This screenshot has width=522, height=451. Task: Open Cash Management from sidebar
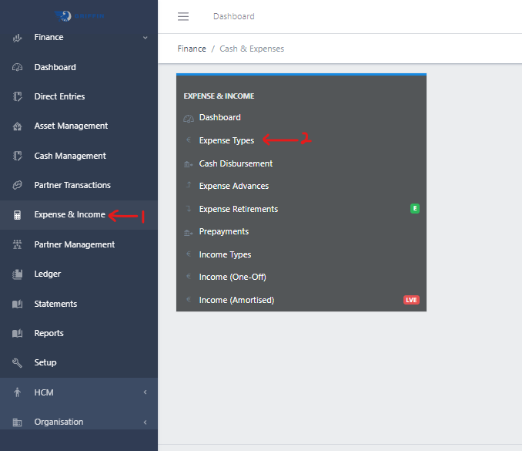pyautogui.click(x=70, y=156)
